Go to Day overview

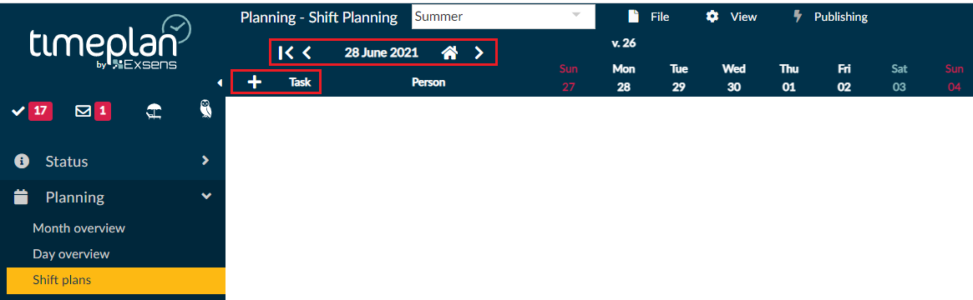pyautogui.click(x=71, y=254)
